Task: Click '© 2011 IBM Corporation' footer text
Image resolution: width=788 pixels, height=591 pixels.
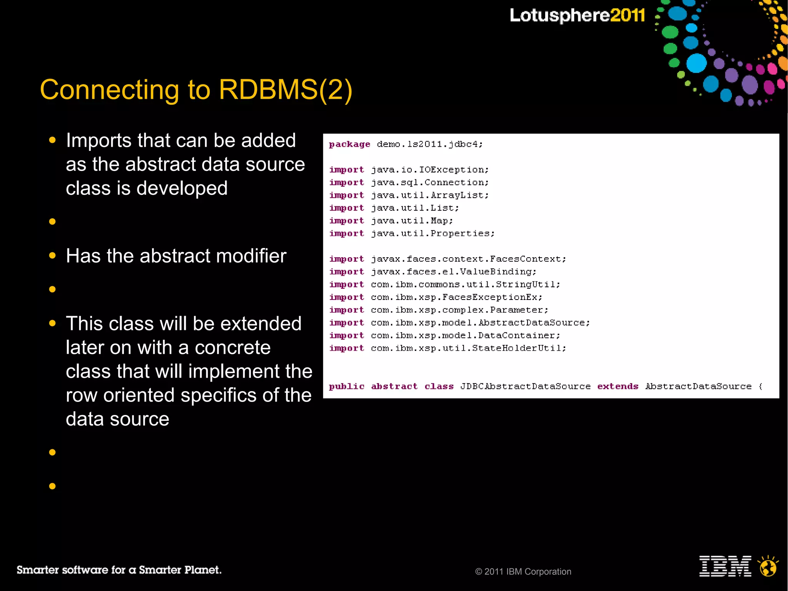Action: [x=523, y=572]
